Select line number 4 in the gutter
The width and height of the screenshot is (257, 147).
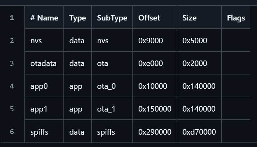(12, 86)
